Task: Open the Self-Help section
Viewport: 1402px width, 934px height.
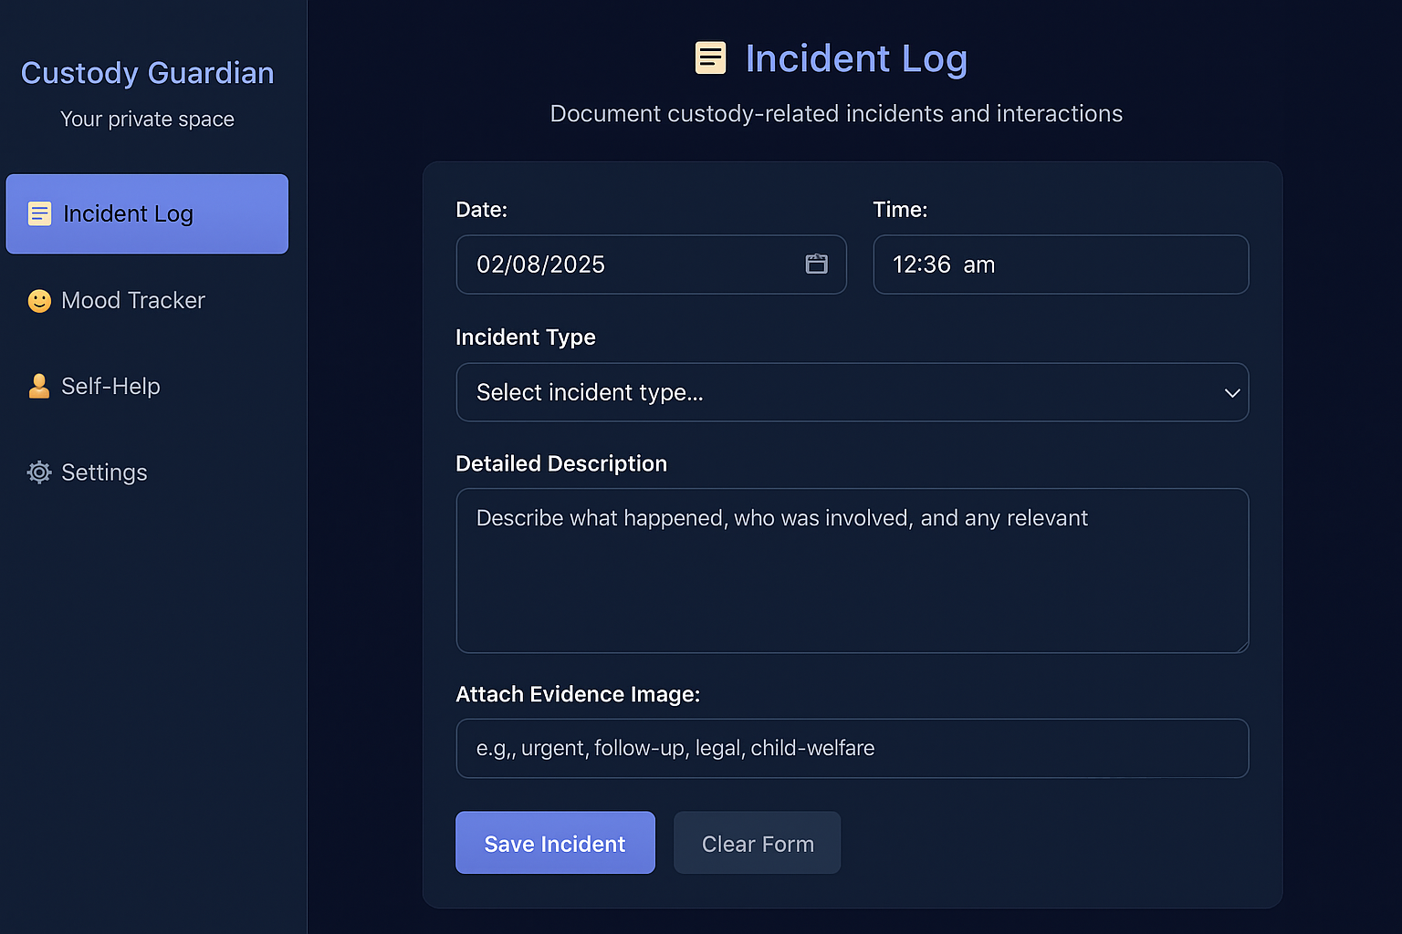Action: [110, 387]
